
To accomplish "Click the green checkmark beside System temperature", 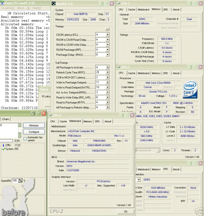I will point(3,149).
